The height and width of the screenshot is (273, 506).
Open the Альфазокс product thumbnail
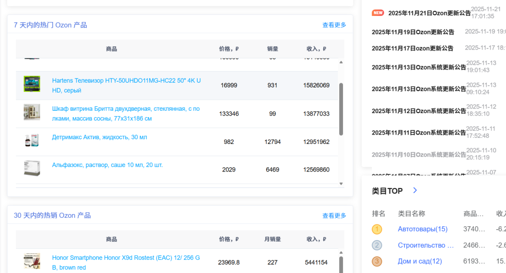coord(32,168)
